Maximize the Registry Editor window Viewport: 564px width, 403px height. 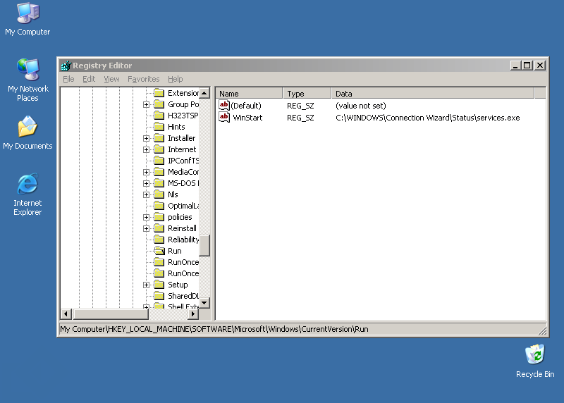click(527, 66)
